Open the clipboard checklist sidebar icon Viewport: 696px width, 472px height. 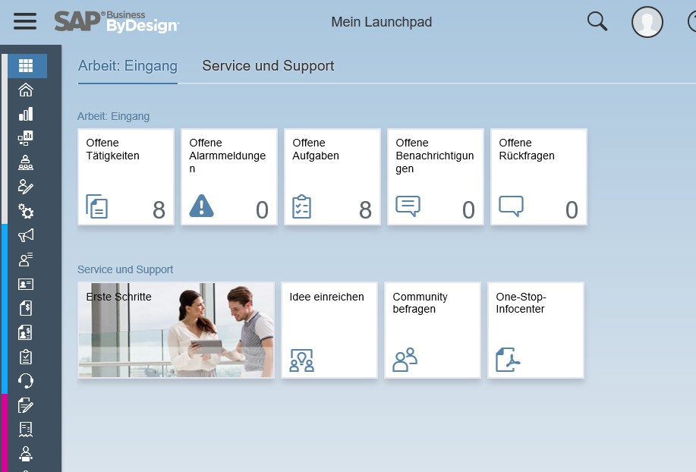(26, 356)
